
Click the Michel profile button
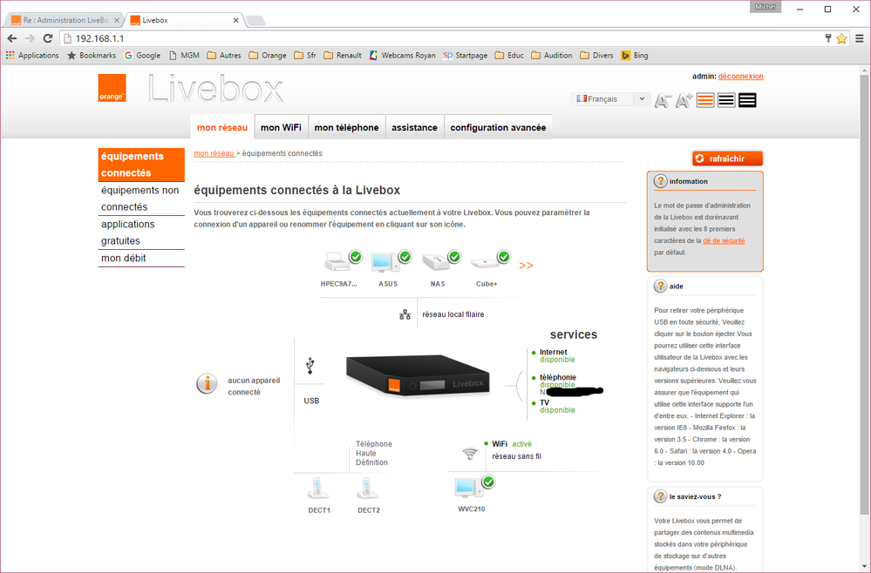[766, 7]
